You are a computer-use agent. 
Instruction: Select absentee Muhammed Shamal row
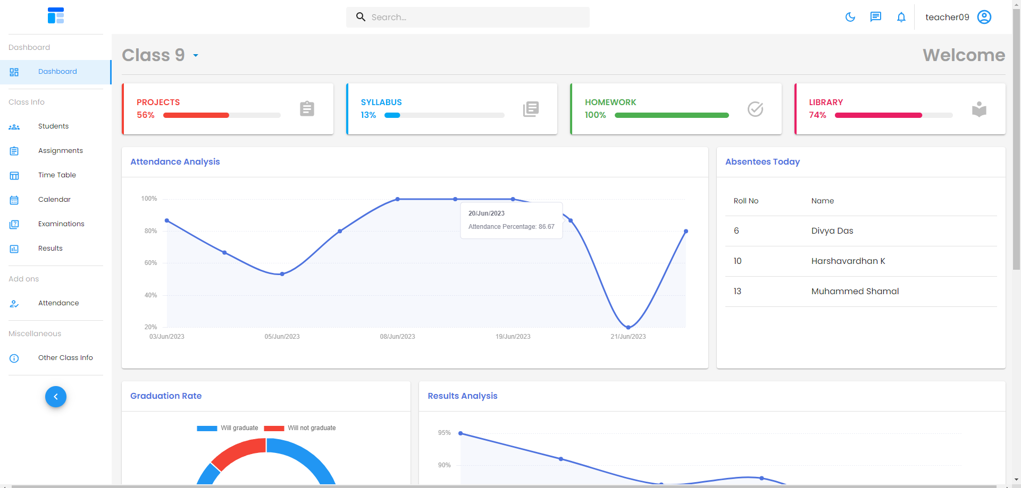(861, 292)
